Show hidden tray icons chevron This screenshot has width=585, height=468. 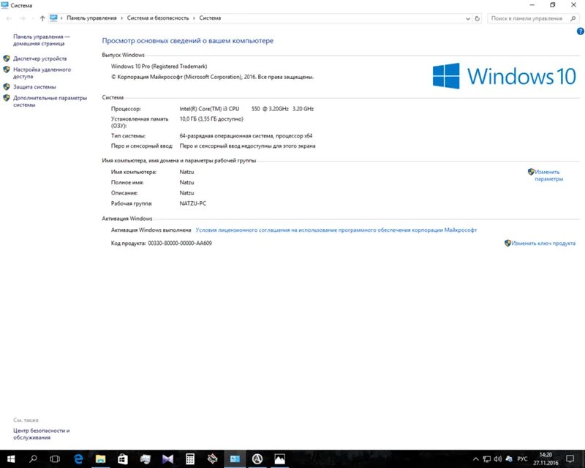(476, 459)
